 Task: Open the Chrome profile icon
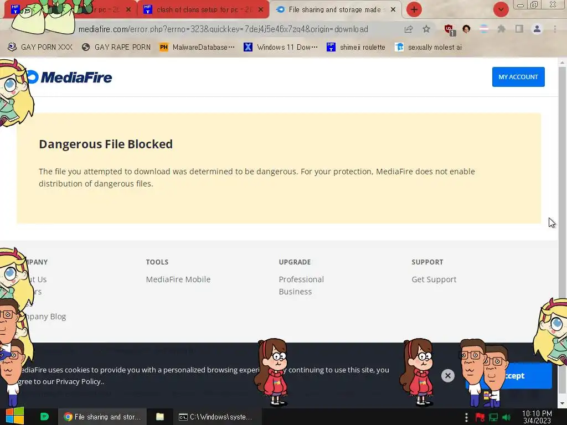click(x=537, y=29)
